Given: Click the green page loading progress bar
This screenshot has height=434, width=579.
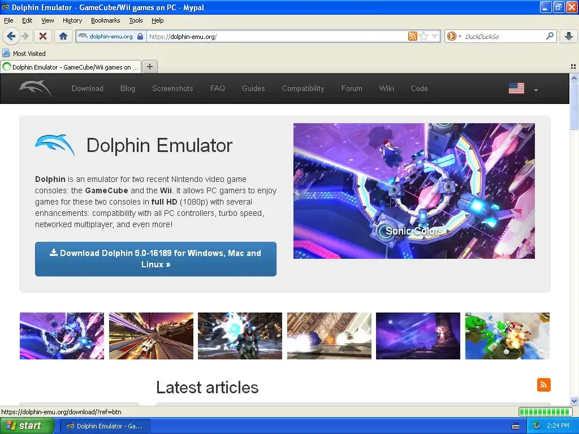Looking at the screenshot, I should (x=545, y=411).
